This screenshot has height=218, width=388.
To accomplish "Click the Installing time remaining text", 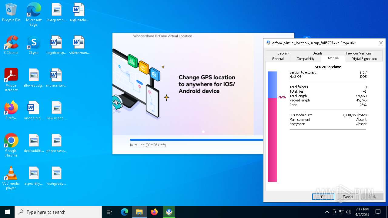I will click(148, 145).
